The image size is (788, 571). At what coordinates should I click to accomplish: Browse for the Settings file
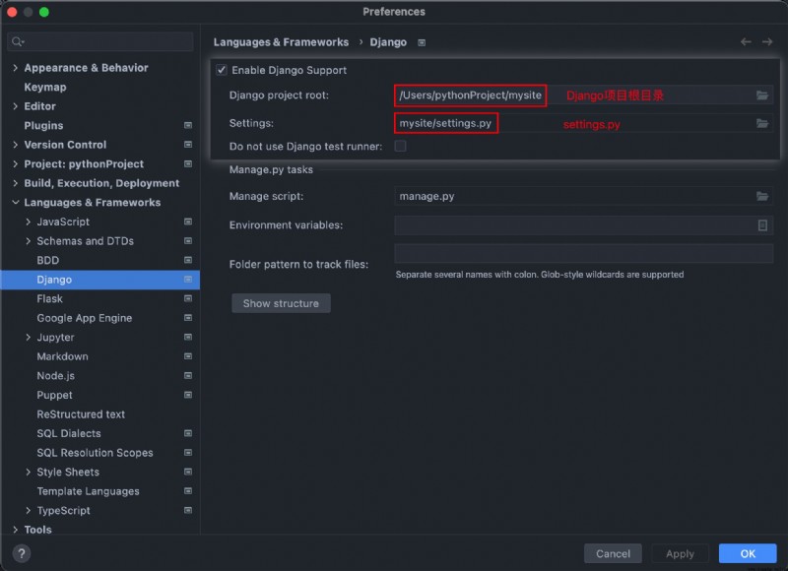tap(761, 123)
